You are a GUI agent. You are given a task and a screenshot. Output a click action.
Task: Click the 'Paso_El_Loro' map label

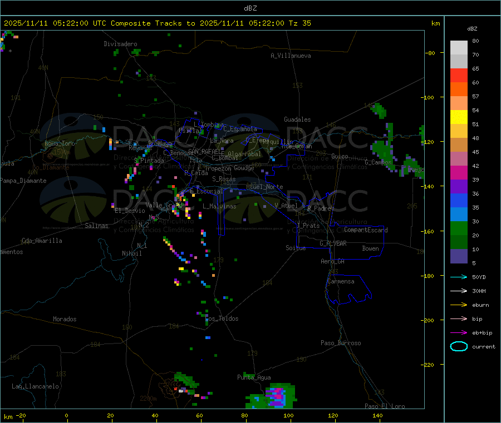coord(385,406)
